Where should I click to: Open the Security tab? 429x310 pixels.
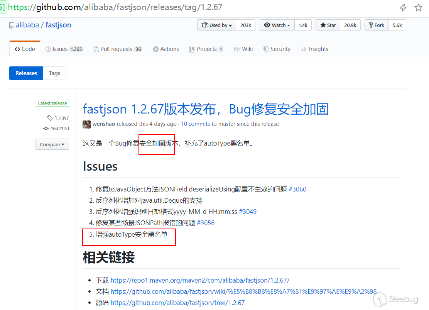(277, 49)
